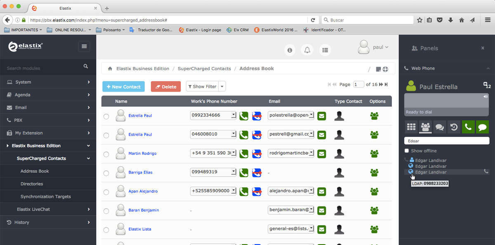Click the search modules magnifier icon
This screenshot has width=495, height=245.
86,66
